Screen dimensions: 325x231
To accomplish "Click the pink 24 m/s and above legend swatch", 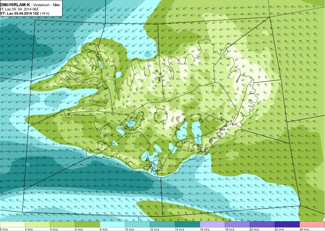I will 312,224.
